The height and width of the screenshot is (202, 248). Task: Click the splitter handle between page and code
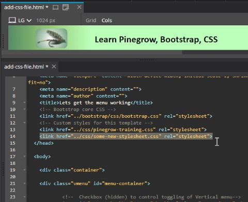coord(147,60)
